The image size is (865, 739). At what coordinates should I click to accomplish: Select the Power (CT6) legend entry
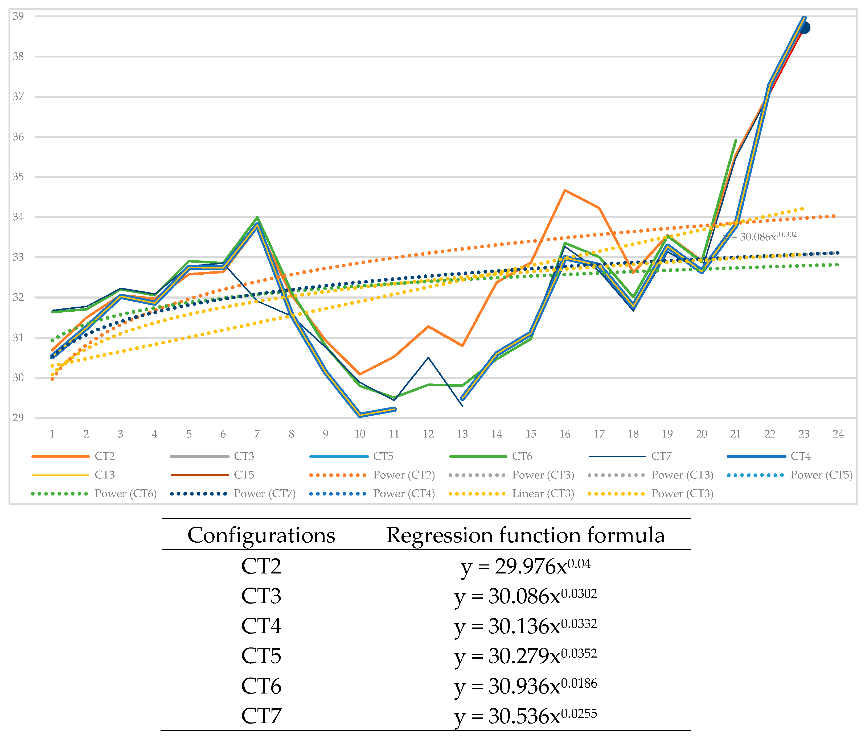[125, 494]
